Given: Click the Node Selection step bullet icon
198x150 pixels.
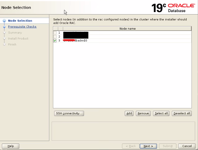Looking at the screenshot, I should click(x=4, y=21).
